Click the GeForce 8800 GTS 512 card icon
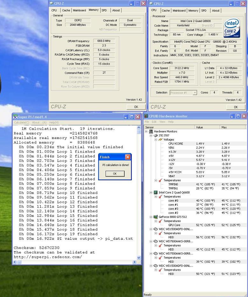 [155, 217]
